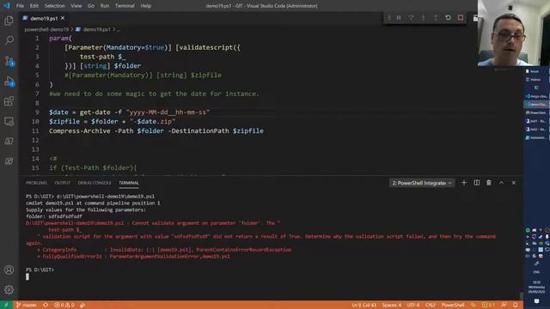Switch to the Debug Console tab
This screenshot has width=550, height=309.
pos(95,183)
